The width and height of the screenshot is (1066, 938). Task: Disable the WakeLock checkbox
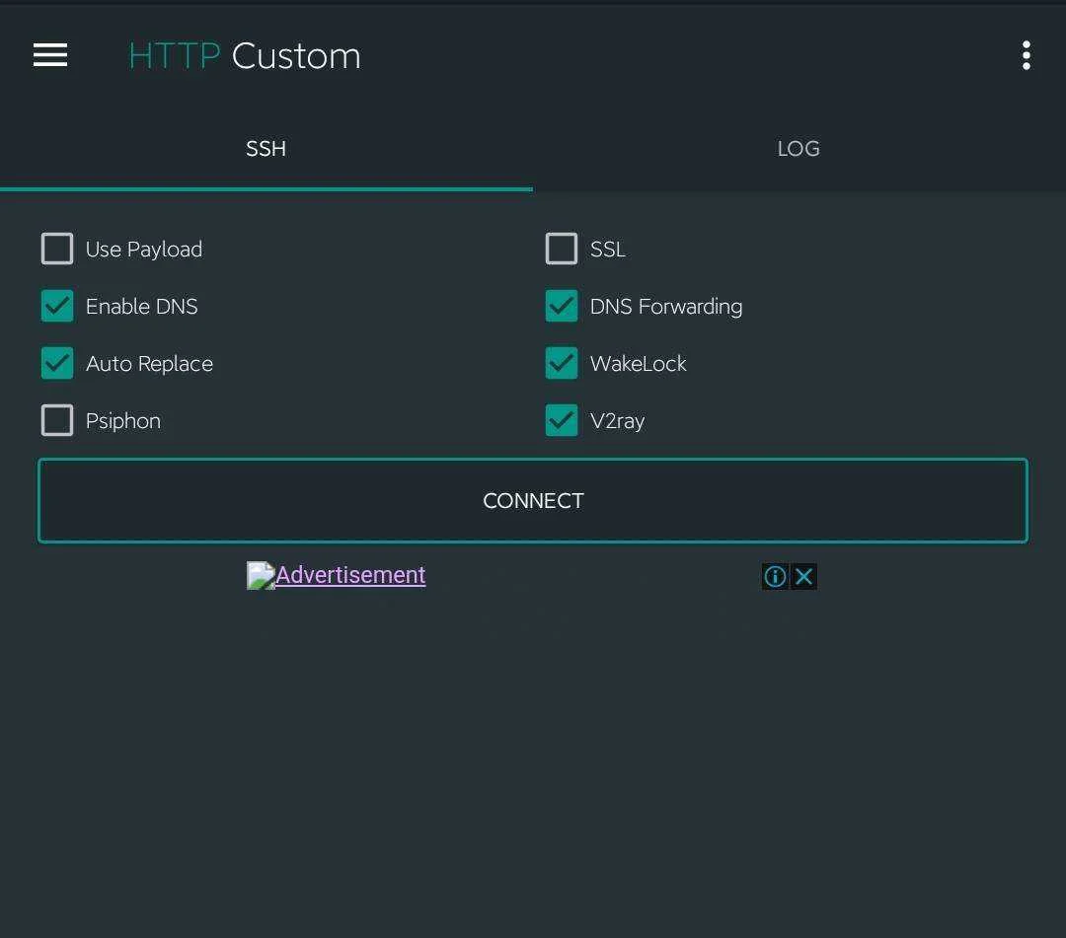point(562,363)
